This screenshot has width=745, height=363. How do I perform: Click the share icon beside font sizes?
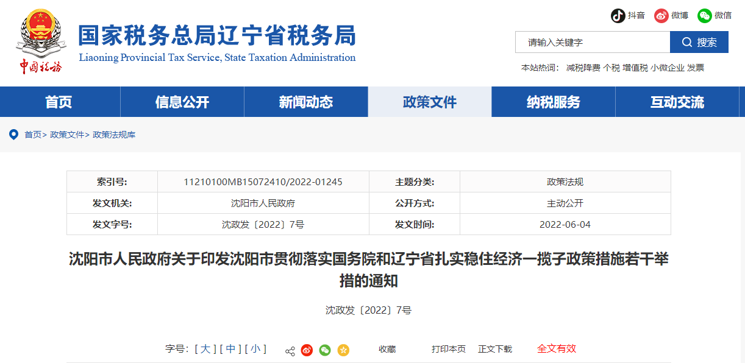click(x=290, y=350)
